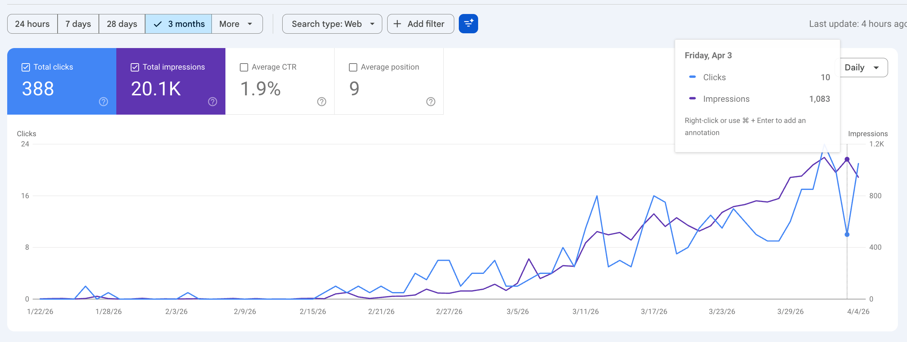Open the display settings sliders icon
The width and height of the screenshot is (907, 342).
[468, 23]
